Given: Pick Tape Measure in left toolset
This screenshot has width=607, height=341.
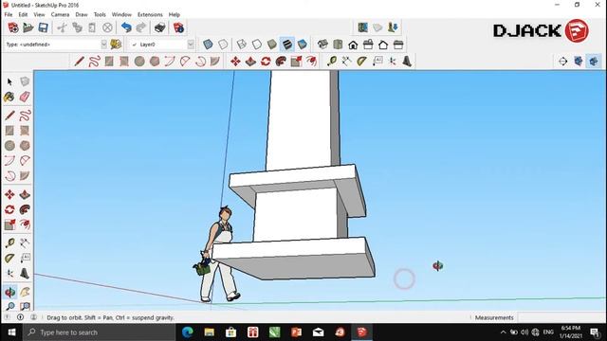Looking at the screenshot, I should click(x=9, y=242).
